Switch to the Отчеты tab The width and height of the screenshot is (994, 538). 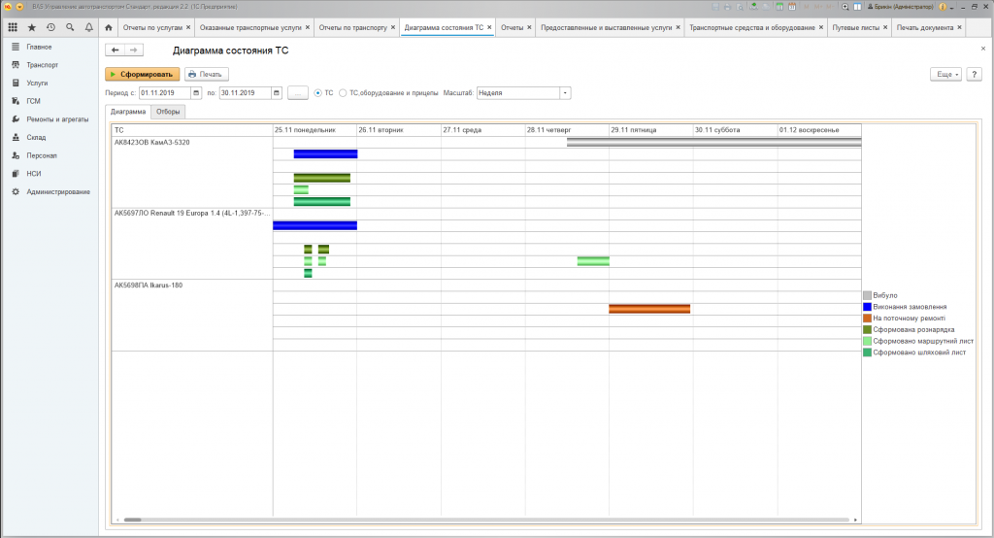[x=513, y=27]
